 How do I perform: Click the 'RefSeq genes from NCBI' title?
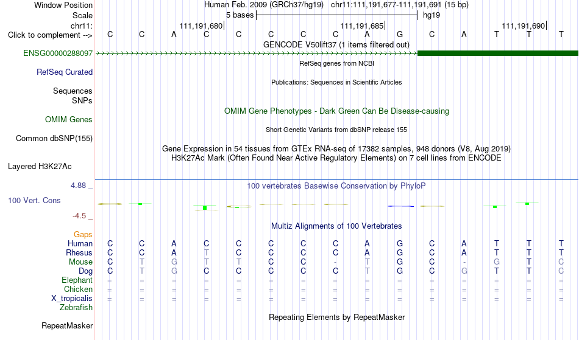point(336,63)
